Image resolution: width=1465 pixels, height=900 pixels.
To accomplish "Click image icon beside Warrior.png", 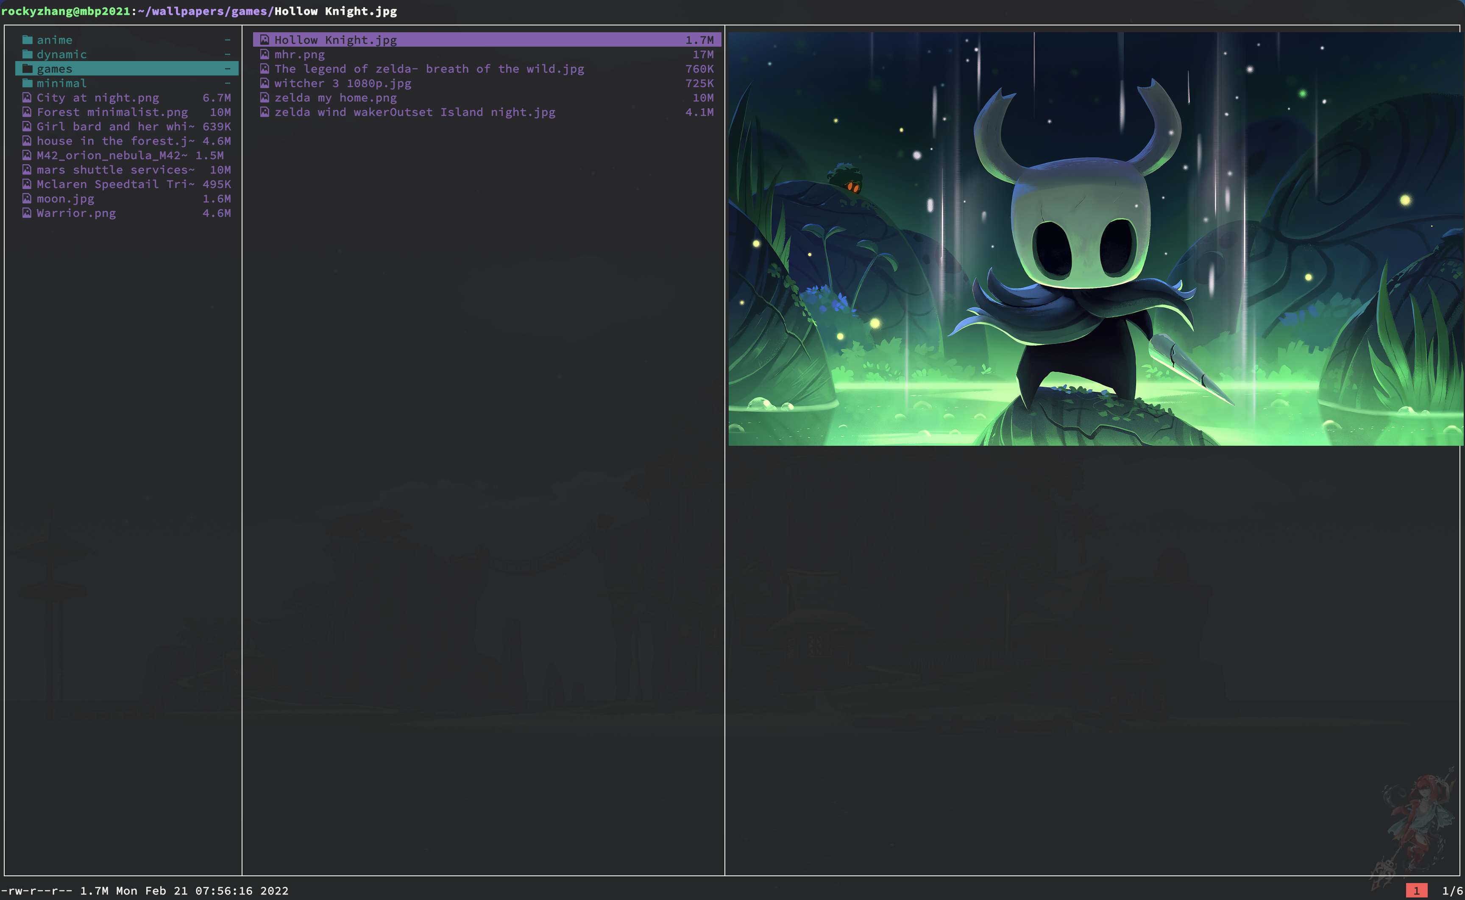I will pos(27,213).
